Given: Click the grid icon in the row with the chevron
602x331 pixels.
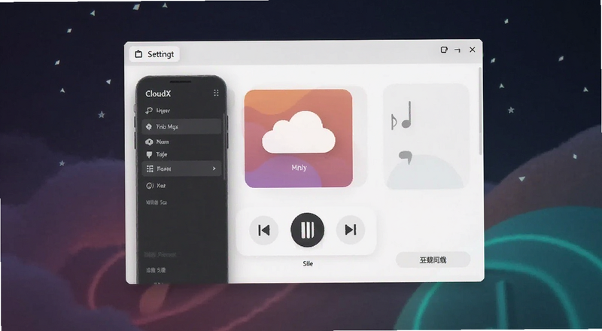Looking at the screenshot, I should [150, 169].
